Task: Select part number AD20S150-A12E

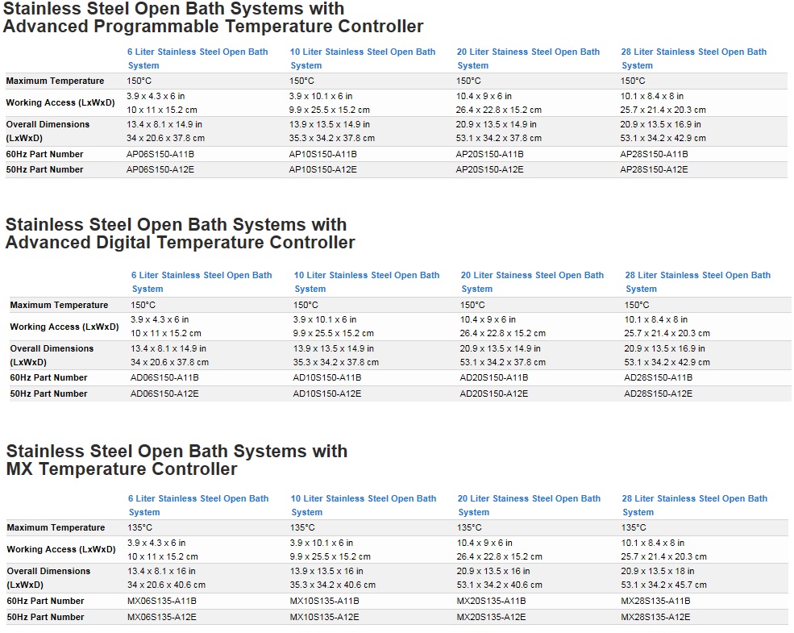Action: [493, 394]
